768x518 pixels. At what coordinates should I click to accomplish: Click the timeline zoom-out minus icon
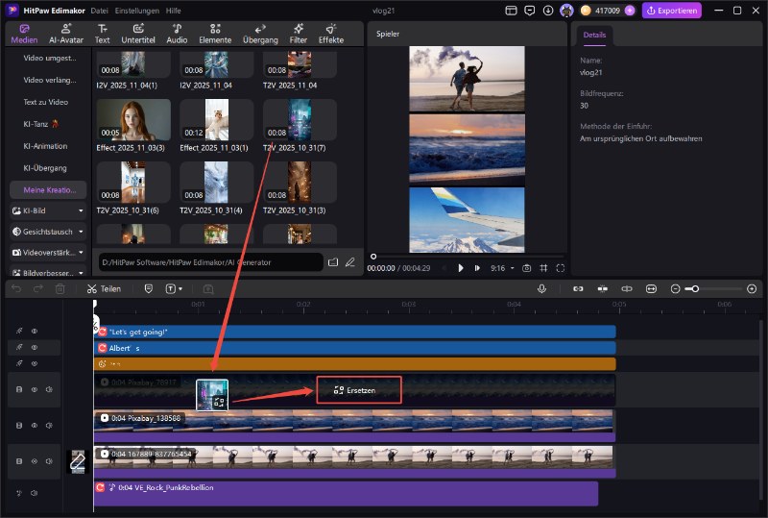(675, 288)
